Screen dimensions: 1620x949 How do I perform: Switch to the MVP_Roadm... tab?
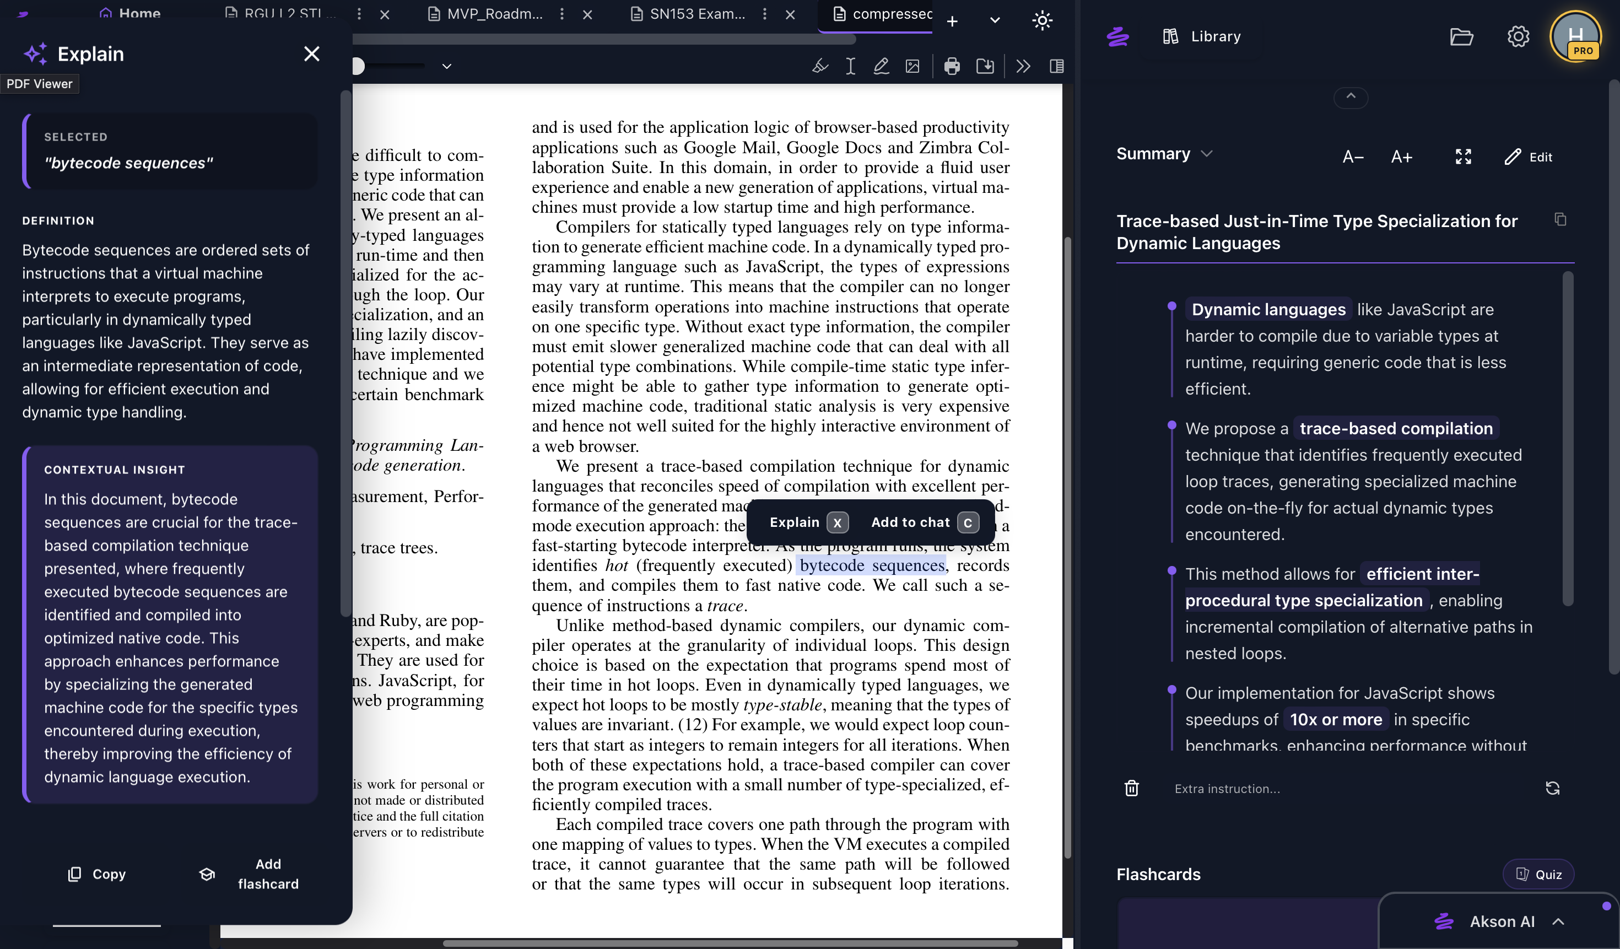tap(494, 14)
